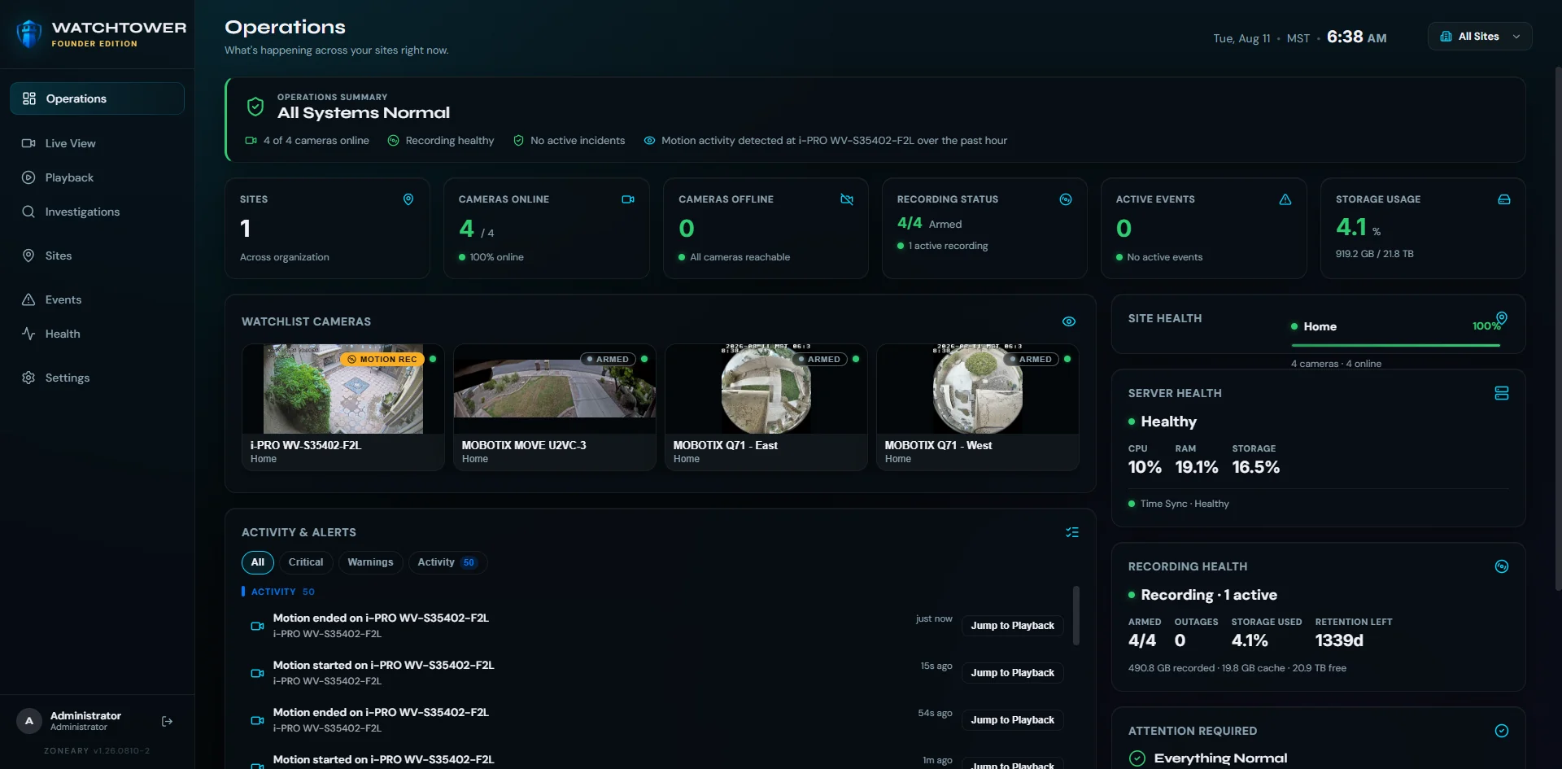Select the Warnings filter tab

(x=370, y=562)
